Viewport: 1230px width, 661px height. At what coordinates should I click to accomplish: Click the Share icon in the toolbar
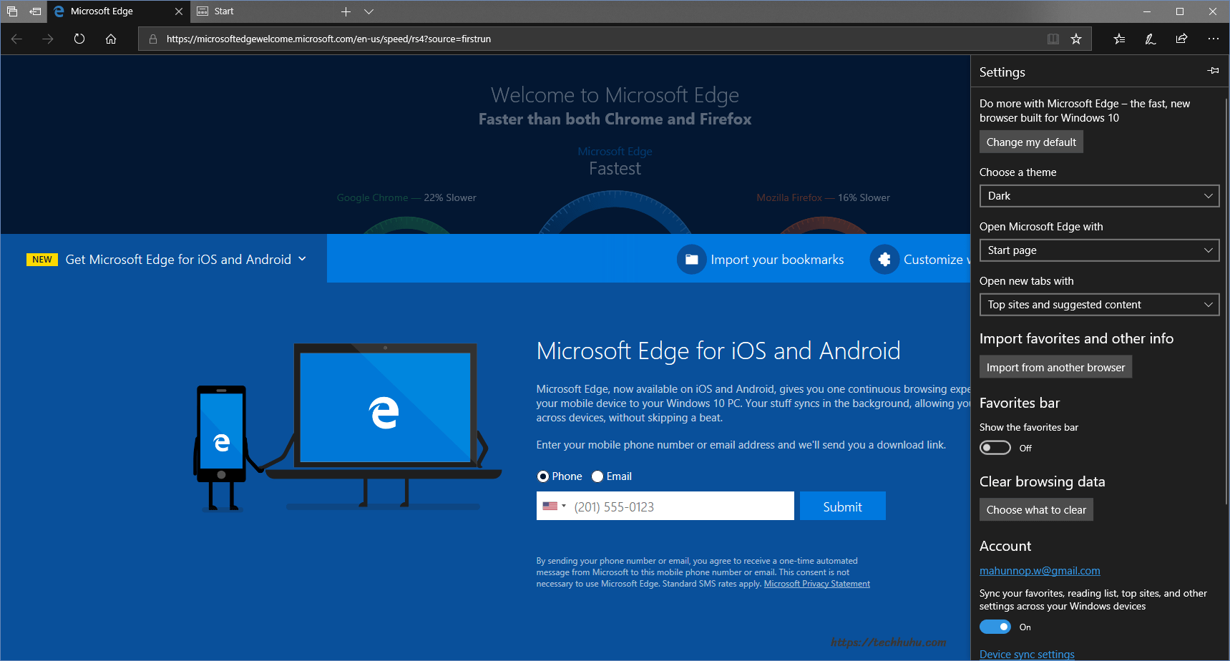[1181, 39]
